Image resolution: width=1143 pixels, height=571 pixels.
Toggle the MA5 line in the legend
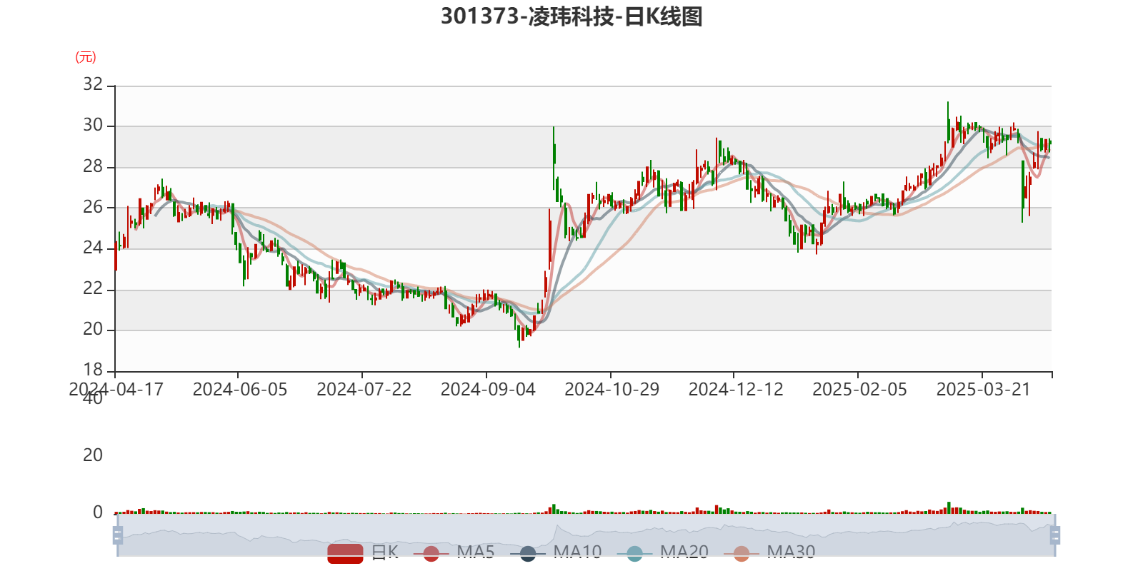pos(457,552)
